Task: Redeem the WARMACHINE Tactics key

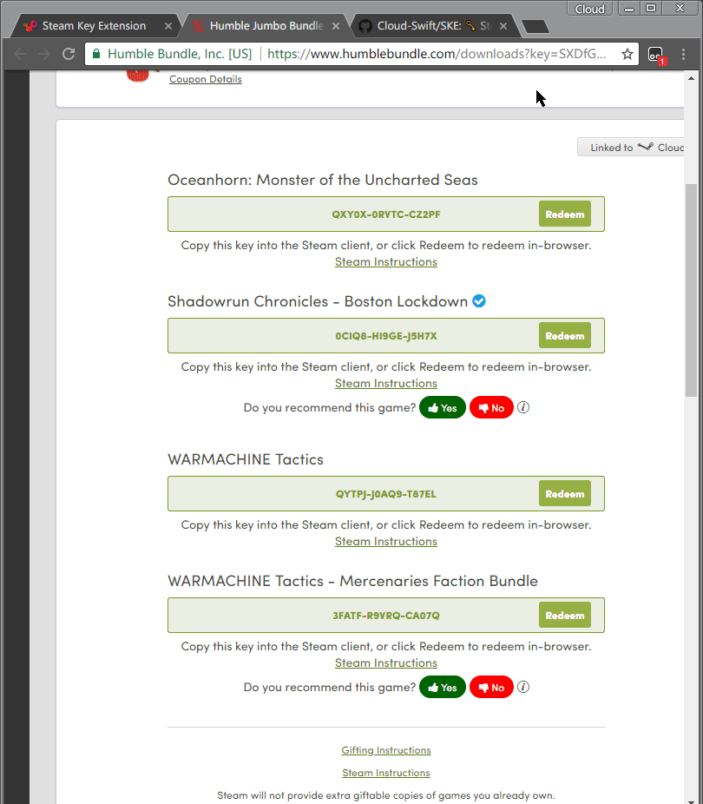Action: tap(565, 493)
